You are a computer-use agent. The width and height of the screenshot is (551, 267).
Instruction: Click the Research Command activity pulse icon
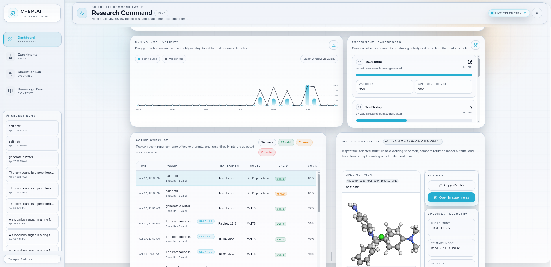coord(82,13)
